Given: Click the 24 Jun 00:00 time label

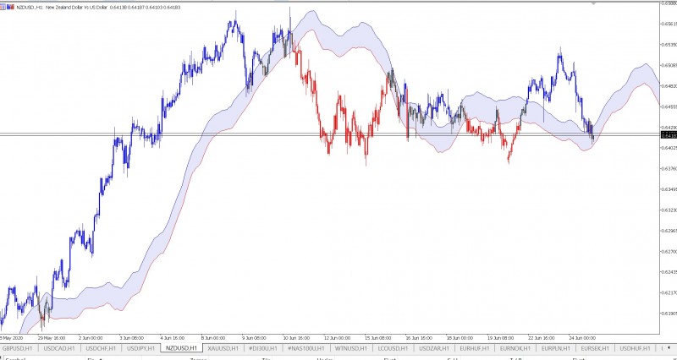Looking at the screenshot, I should pos(582,338).
